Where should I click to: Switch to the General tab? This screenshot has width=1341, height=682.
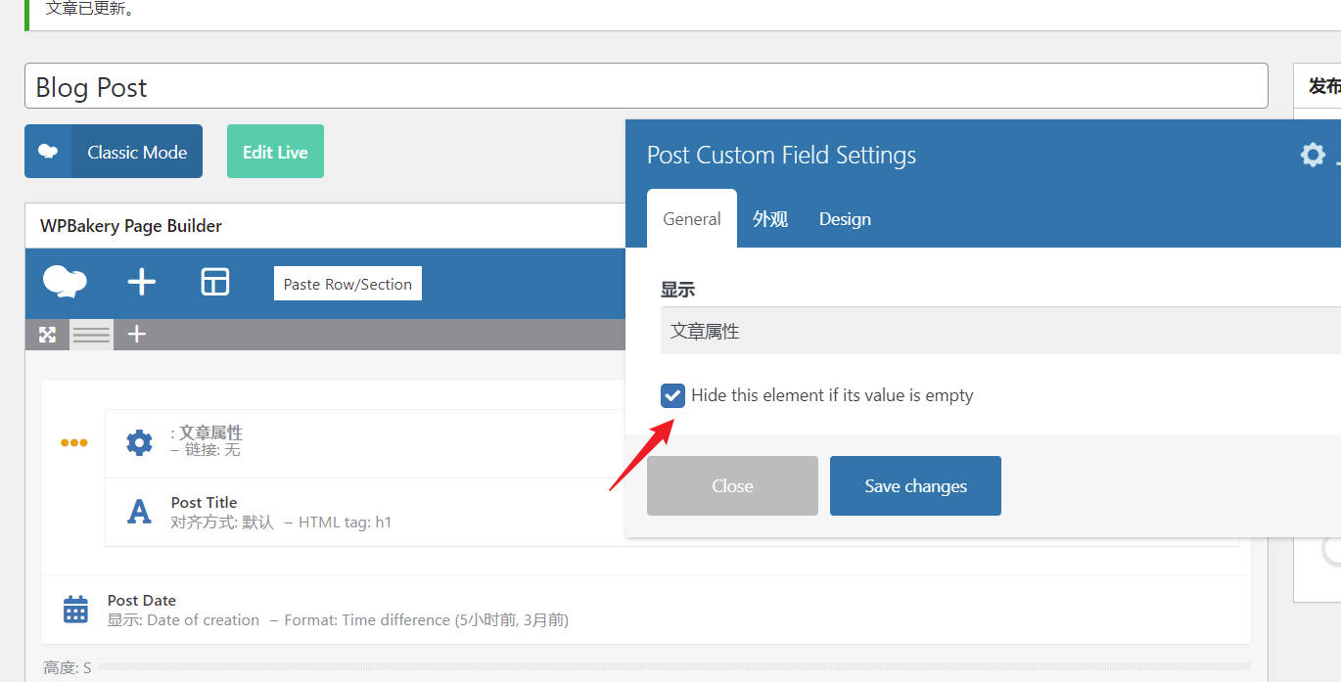pos(692,219)
